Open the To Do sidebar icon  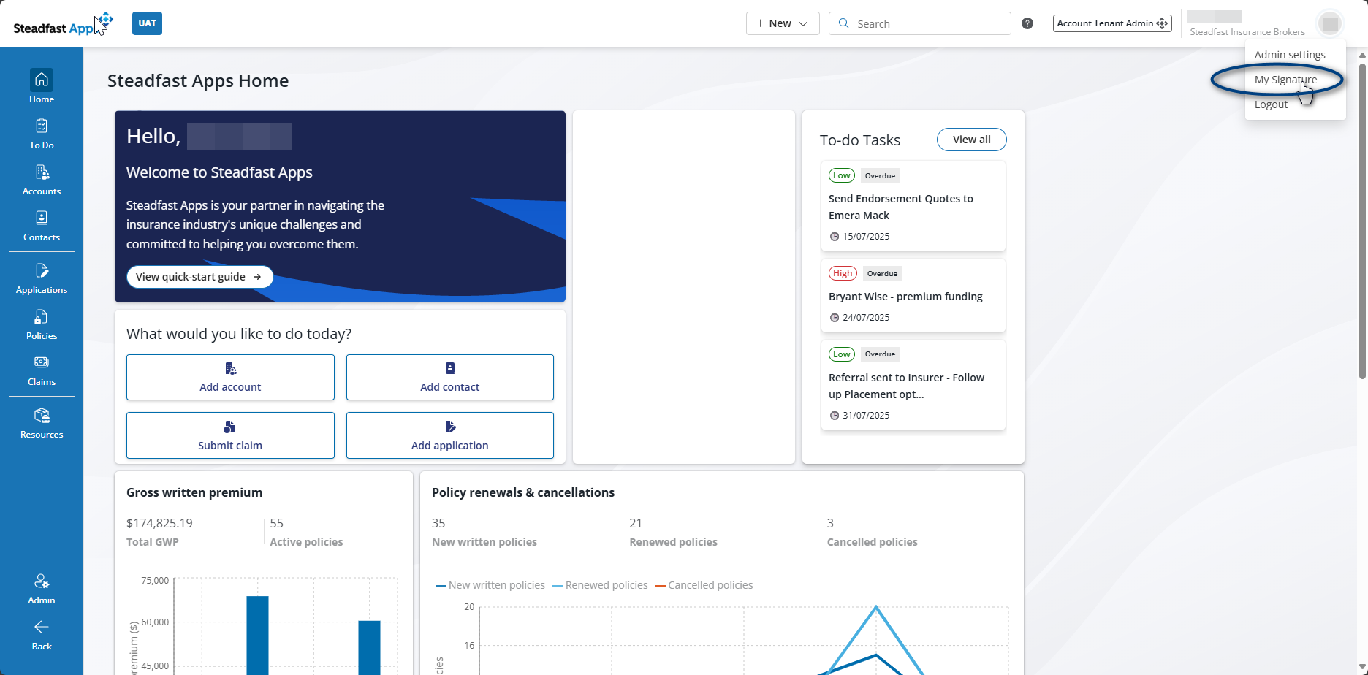pyautogui.click(x=42, y=134)
